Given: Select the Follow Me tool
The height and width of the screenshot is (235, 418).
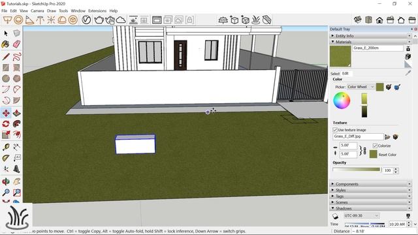Looking at the screenshot, I should click(17, 123).
